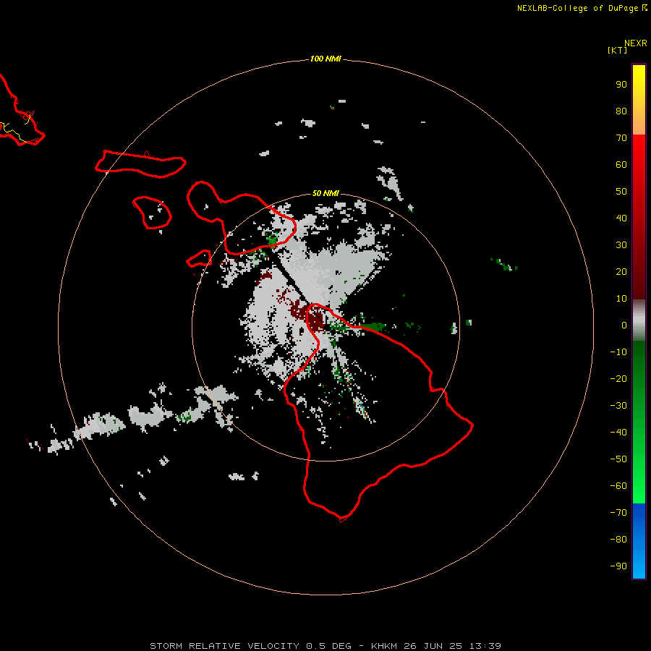Click the 26 JUN 25 date in the footer
This screenshot has height=651, width=651.
[x=433, y=646]
